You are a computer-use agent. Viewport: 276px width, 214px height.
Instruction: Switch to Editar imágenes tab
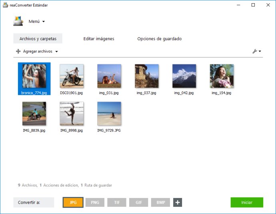(x=99, y=38)
